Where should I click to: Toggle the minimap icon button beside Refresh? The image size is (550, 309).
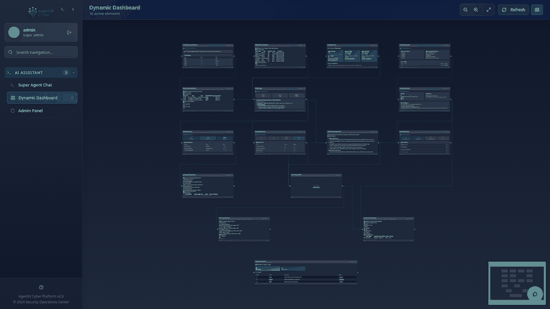(x=537, y=10)
